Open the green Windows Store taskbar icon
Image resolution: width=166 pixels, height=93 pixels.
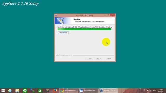pyautogui.click(x=40, y=91)
